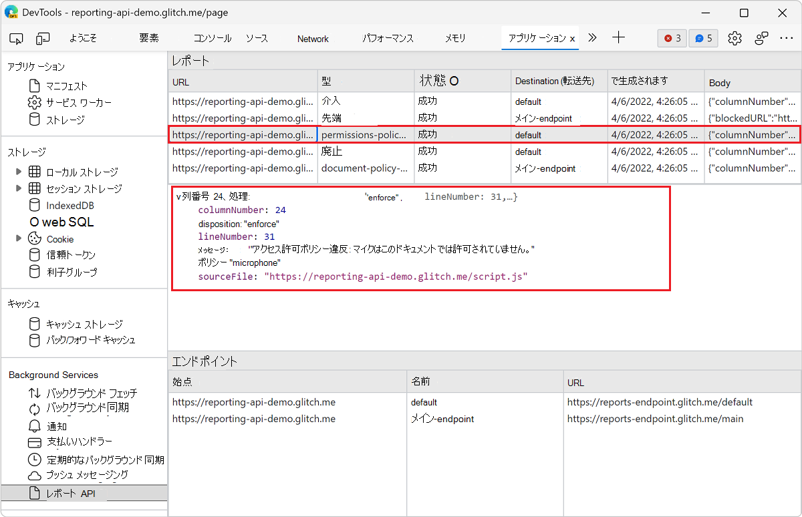The width and height of the screenshot is (802, 517).
Task: Open DevTools settings gear
Action: coord(734,38)
